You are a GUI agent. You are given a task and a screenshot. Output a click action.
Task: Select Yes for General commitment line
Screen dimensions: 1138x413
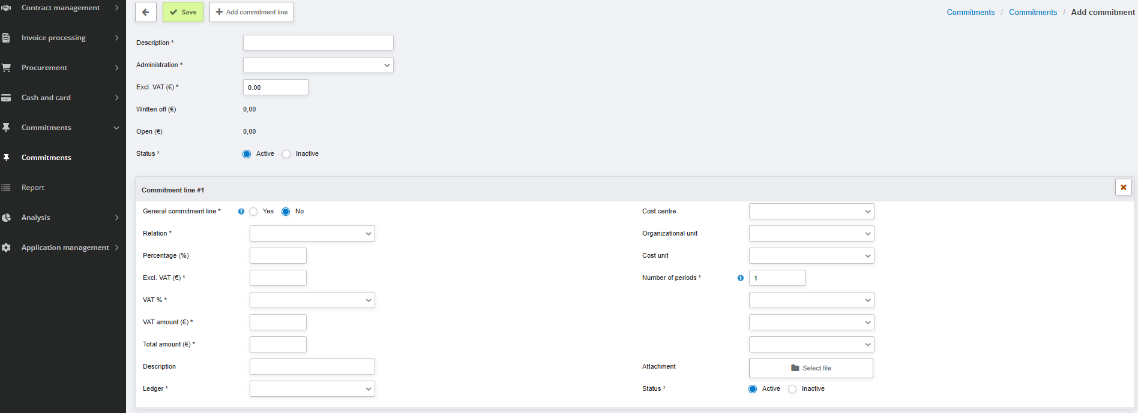tap(253, 212)
